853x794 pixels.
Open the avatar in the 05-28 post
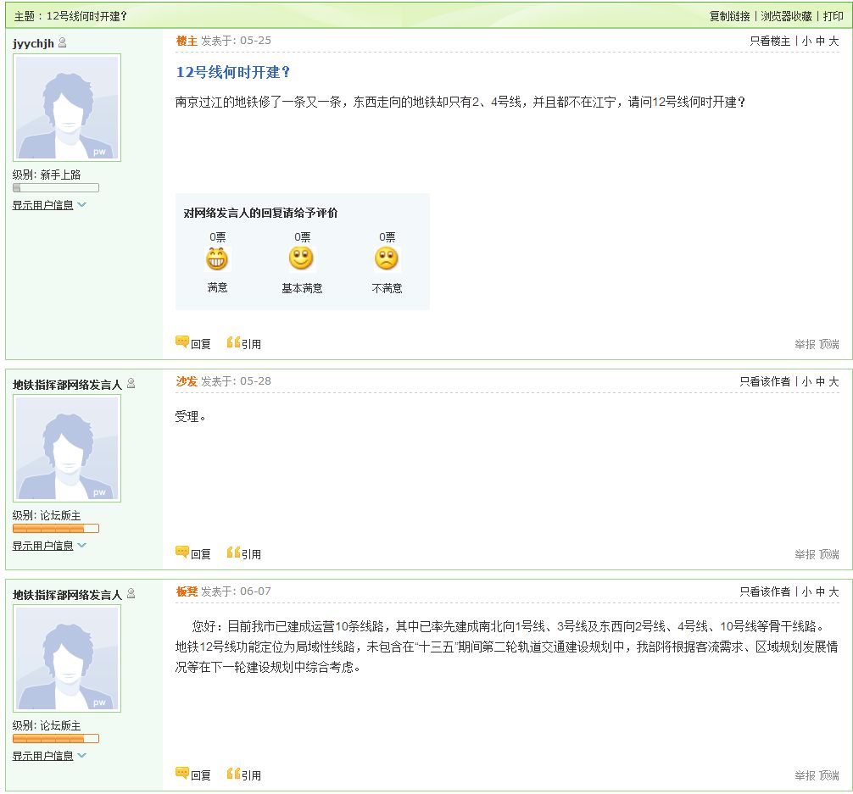[x=67, y=448]
